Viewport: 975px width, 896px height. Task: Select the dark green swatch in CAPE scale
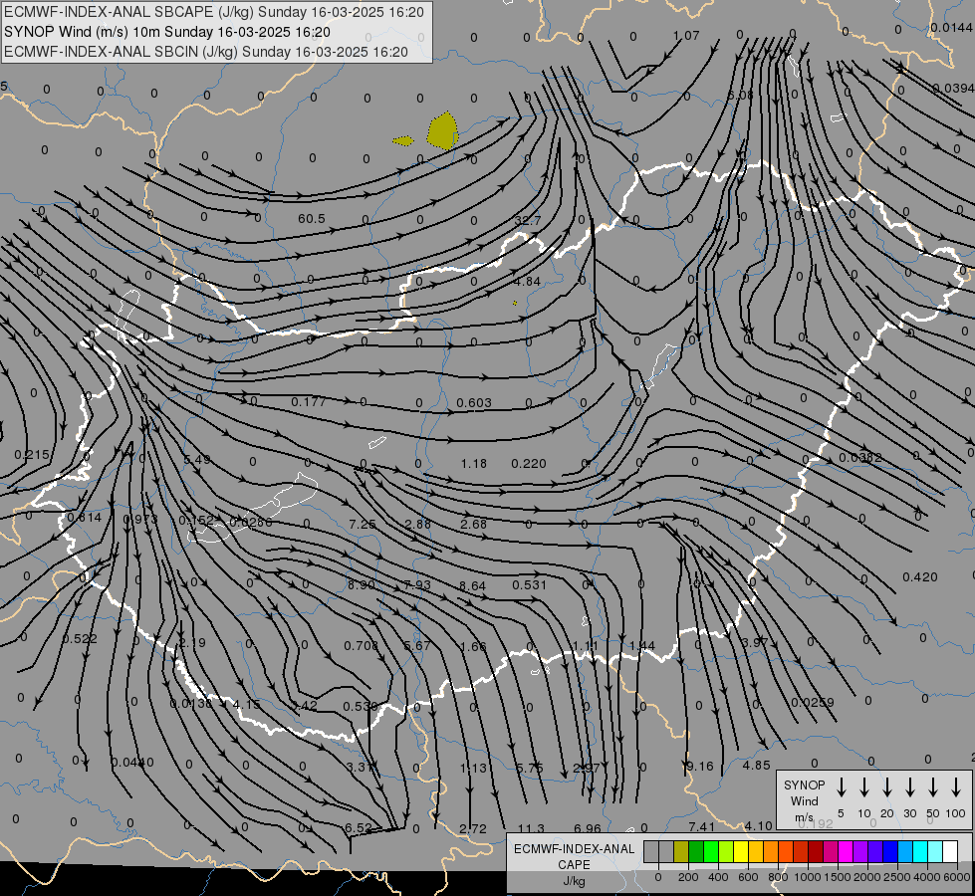coord(696,852)
